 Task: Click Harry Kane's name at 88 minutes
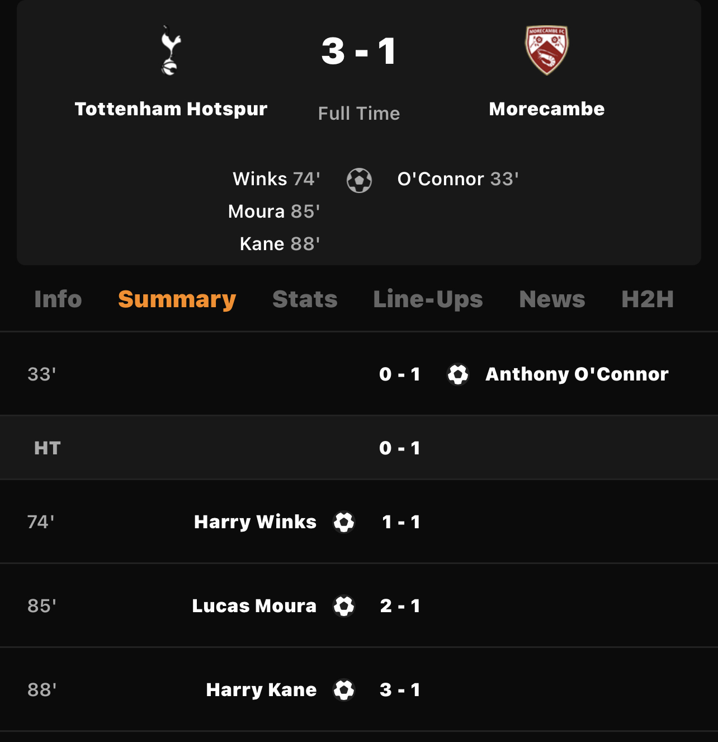pos(261,690)
